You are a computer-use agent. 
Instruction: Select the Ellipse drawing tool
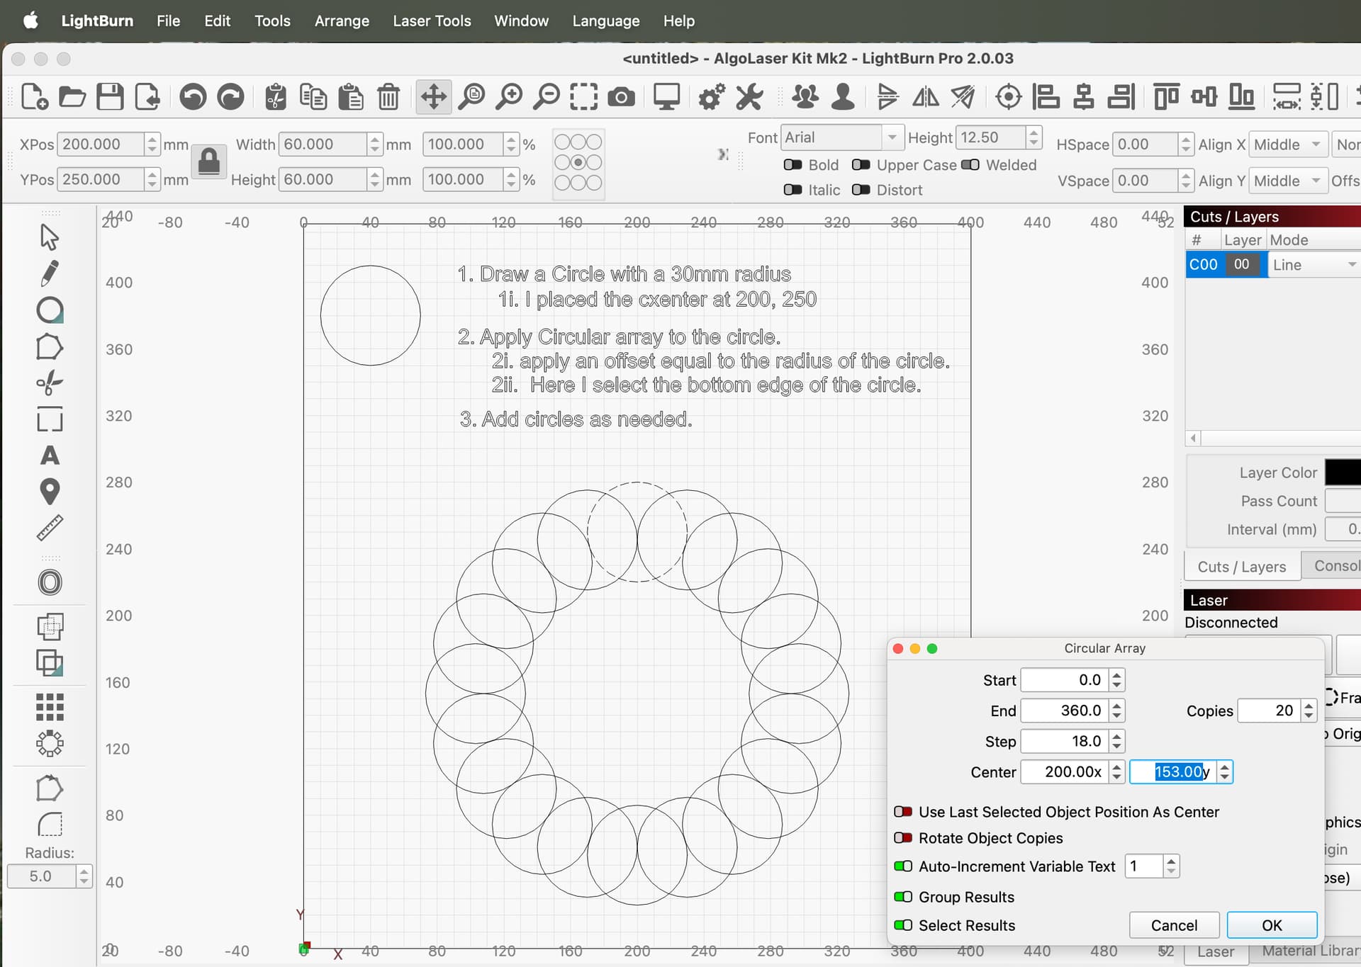tap(49, 310)
